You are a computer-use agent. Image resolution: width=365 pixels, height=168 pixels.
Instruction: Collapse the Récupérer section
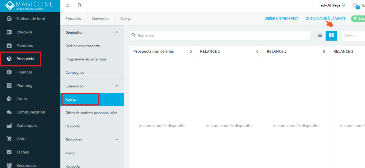click(x=117, y=140)
